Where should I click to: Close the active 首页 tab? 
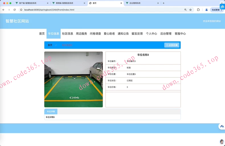coord(121,3)
